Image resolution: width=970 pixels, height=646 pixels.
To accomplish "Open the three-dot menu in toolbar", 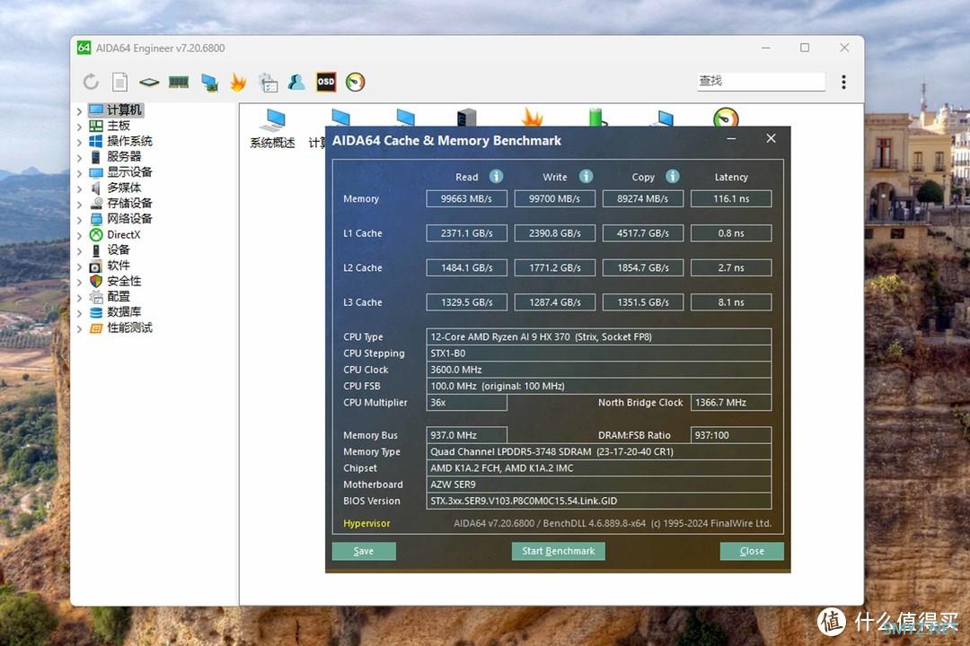I will [x=843, y=82].
